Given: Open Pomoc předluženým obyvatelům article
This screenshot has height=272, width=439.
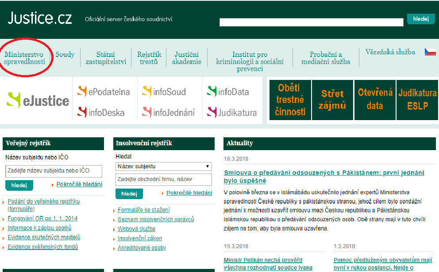Looking at the screenshot, I should click(x=383, y=264).
